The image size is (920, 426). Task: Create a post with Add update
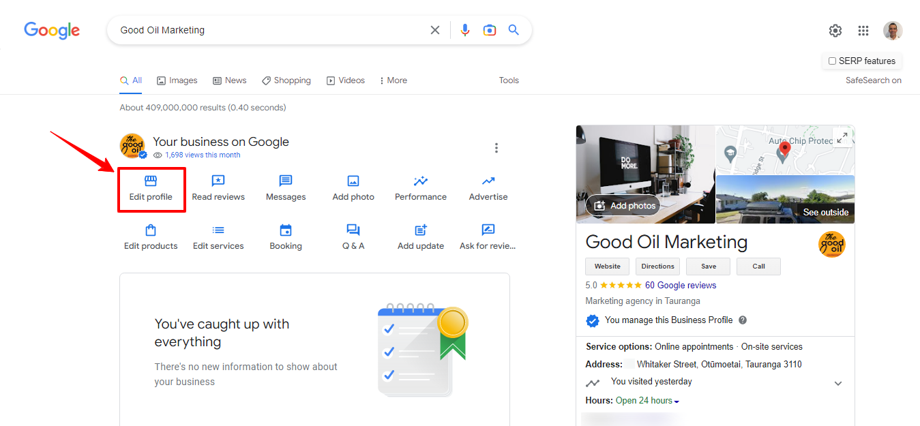pyautogui.click(x=421, y=237)
